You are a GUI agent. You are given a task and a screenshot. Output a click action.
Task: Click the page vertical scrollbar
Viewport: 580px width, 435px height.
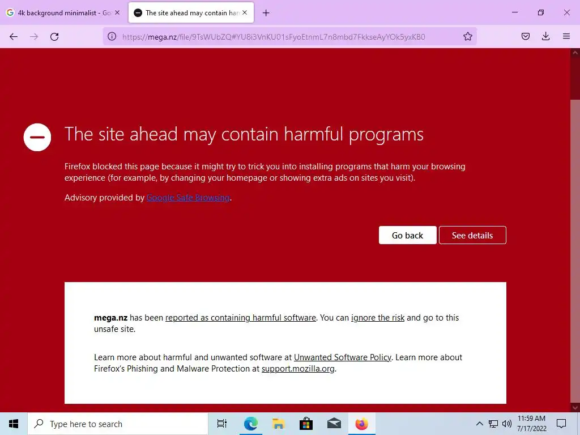[x=575, y=231]
